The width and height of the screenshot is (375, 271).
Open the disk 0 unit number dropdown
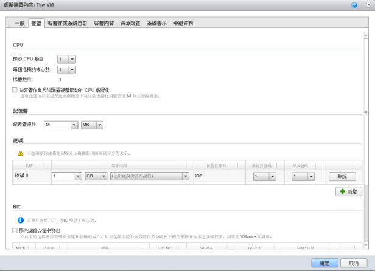coord(303,176)
